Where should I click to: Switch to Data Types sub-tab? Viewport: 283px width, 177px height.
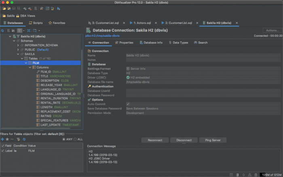[x=179, y=42]
